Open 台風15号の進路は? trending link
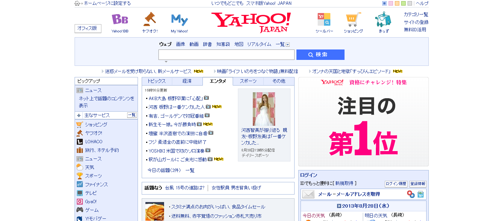The image size is (503, 221). 185,188
